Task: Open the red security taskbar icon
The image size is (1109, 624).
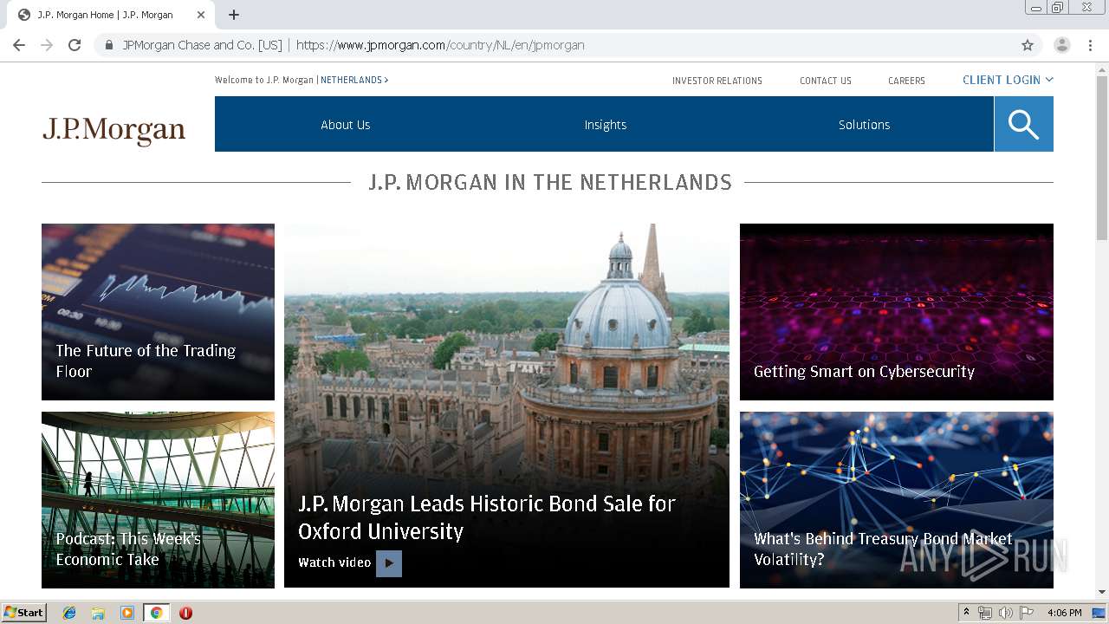Action: 185,613
